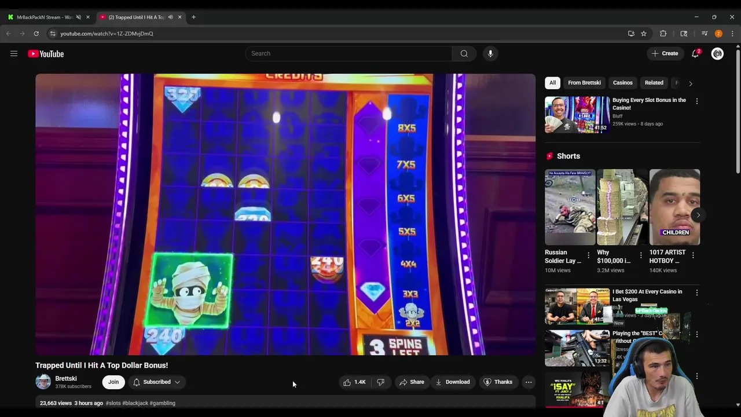Go back in browser history

tap(9, 34)
